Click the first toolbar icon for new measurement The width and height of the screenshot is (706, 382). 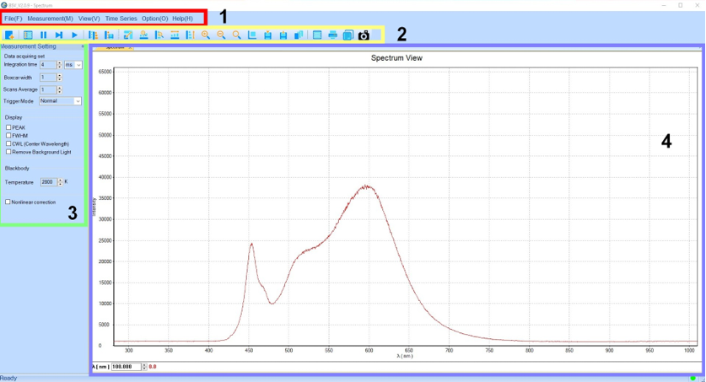click(9, 35)
